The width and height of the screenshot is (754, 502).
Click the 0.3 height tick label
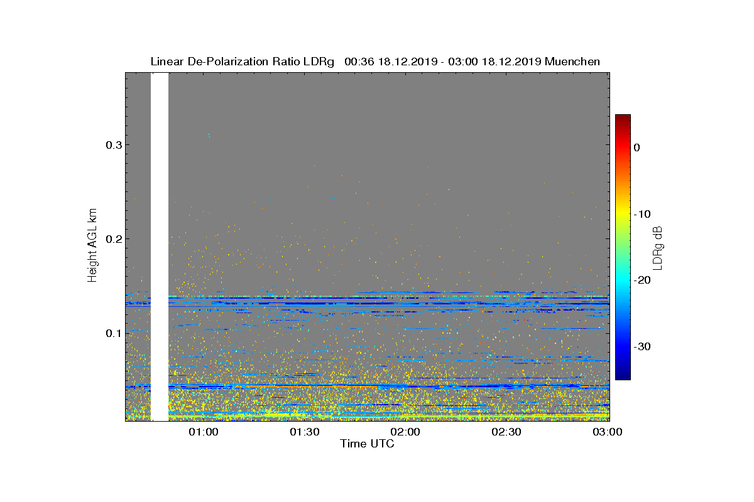(x=112, y=145)
